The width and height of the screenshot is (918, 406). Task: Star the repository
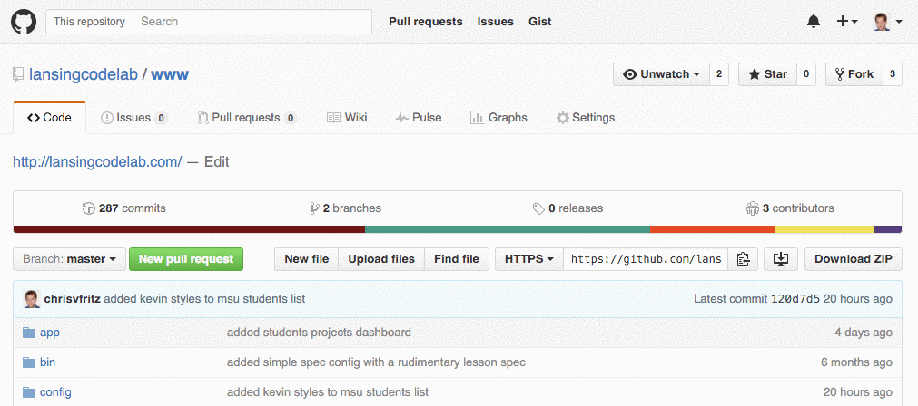click(x=767, y=74)
